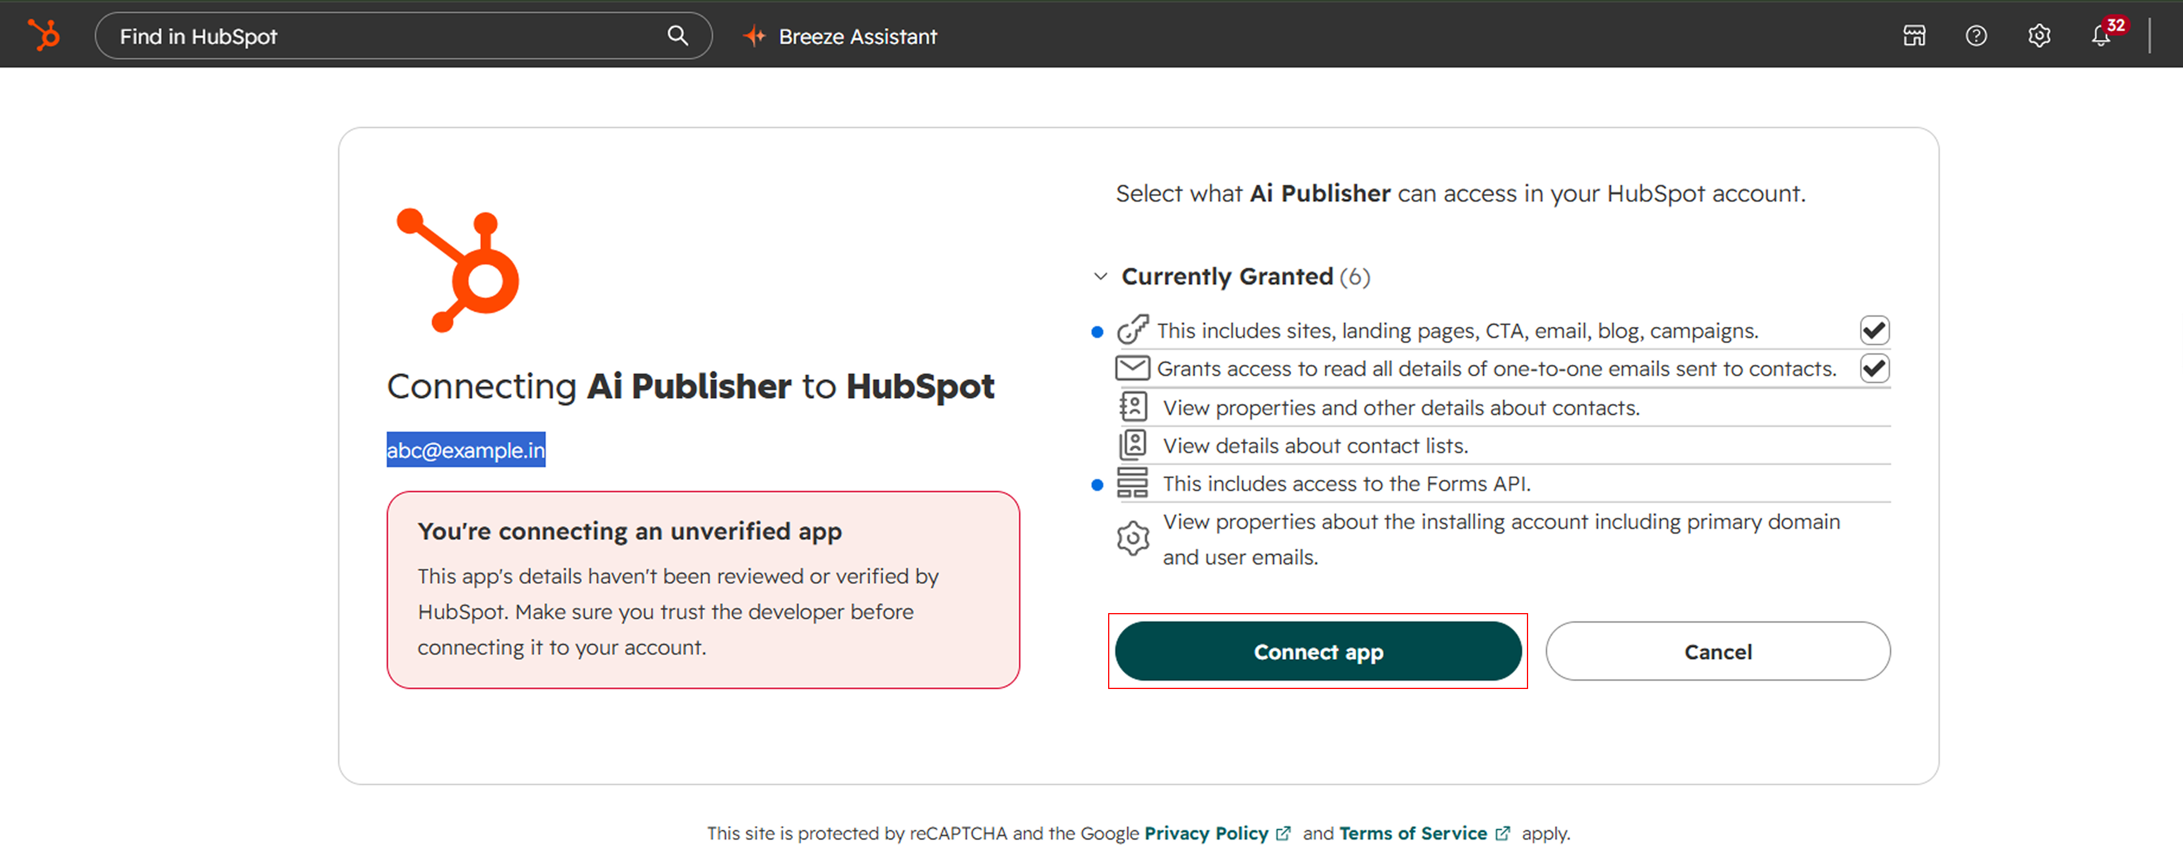Open the Help question mark icon

pos(1976,36)
